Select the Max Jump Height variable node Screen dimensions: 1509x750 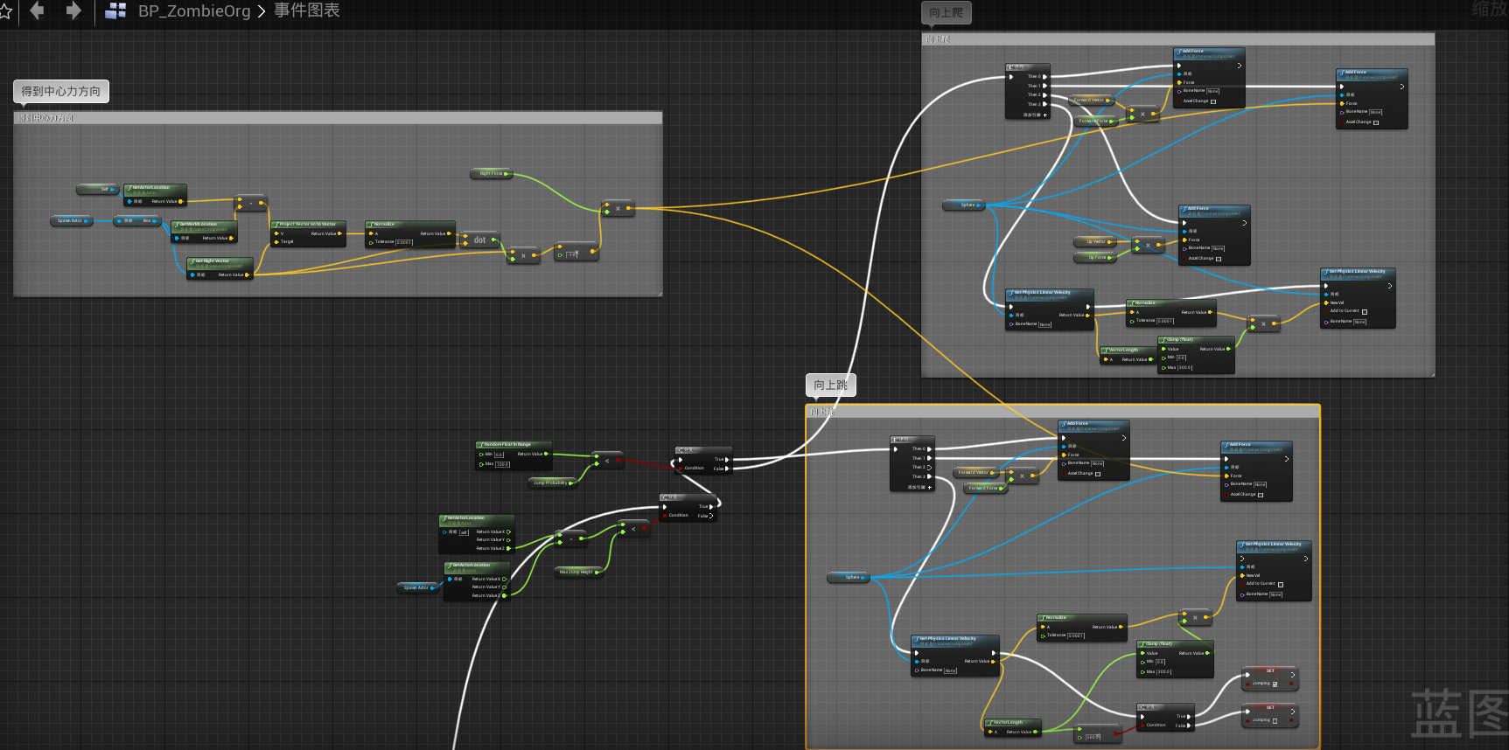[x=578, y=572]
